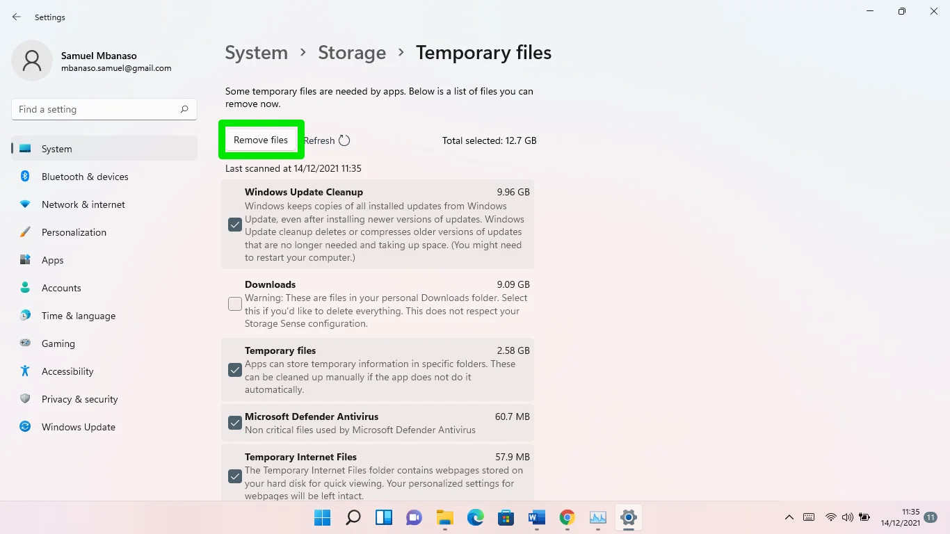This screenshot has height=534, width=950.
Task: Open the user profile avatar
Action: (x=32, y=60)
